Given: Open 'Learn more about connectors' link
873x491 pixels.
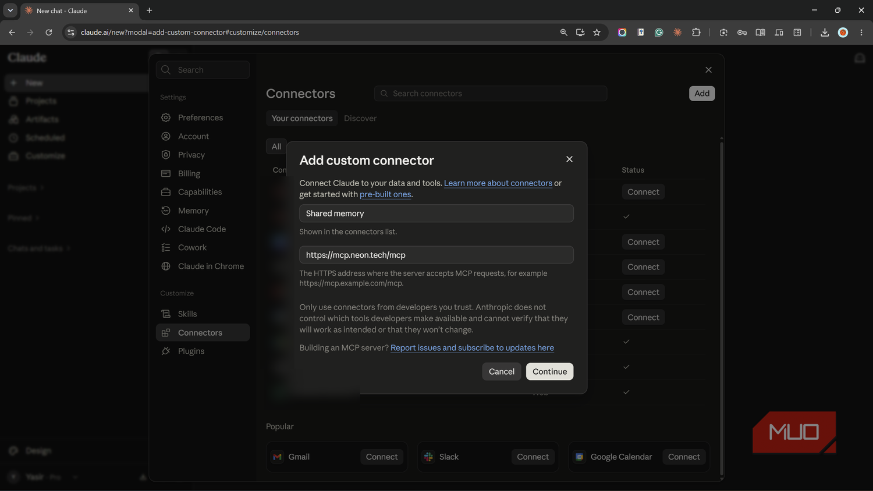Looking at the screenshot, I should pyautogui.click(x=498, y=183).
